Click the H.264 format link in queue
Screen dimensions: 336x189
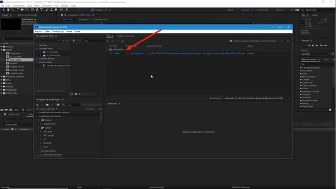point(117,54)
